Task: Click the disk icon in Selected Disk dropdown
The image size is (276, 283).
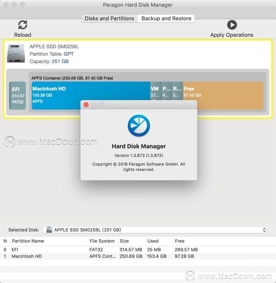Action: pyautogui.click(x=49, y=230)
